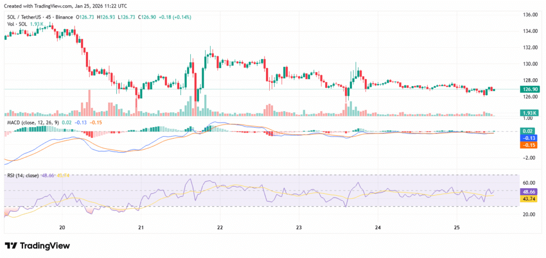The height and width of the screenshot is (258, 546).
Task: Open the RSI (14, close) indicator legend
Action: tap(22, 175)
